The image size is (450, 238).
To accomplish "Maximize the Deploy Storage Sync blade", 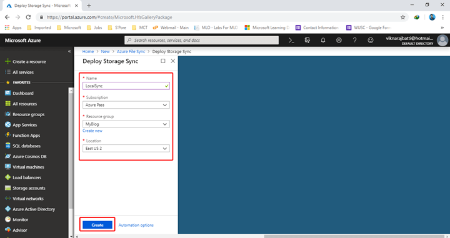I will click(163, 61).
